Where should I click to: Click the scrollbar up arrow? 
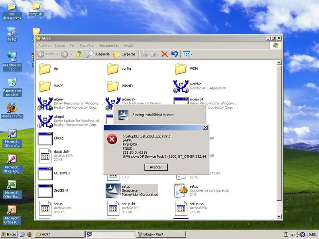[x=279, y=63]
